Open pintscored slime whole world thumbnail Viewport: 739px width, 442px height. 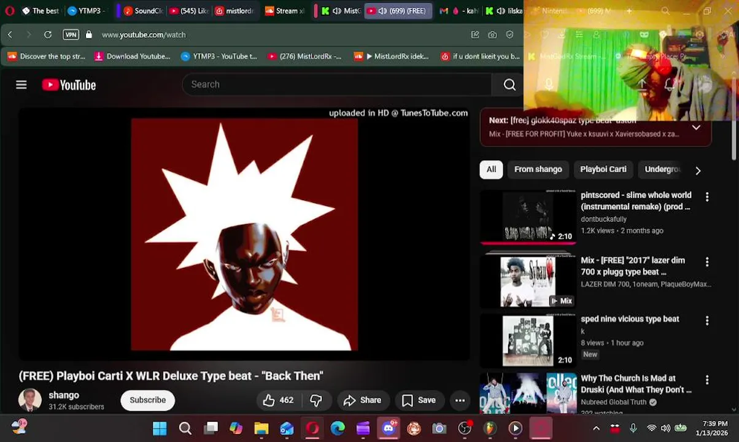pos(528,218)
